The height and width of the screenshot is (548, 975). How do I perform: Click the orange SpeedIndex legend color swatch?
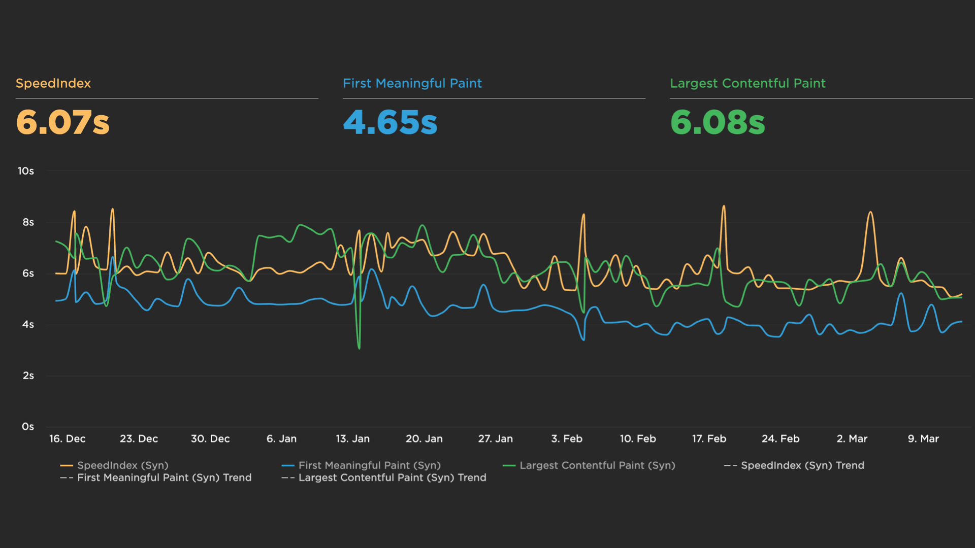(67, 465)
